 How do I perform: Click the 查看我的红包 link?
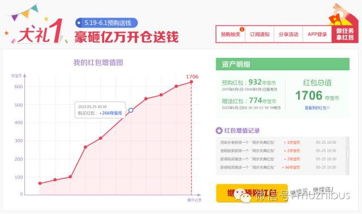pos(317,108)
